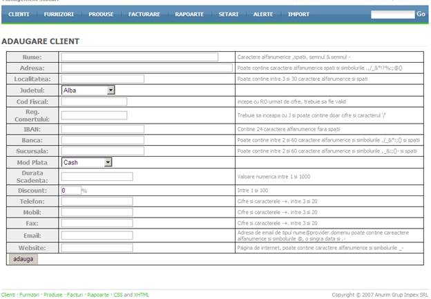
Task: Click the Localitatea input field
Action: tap(102, 79)
